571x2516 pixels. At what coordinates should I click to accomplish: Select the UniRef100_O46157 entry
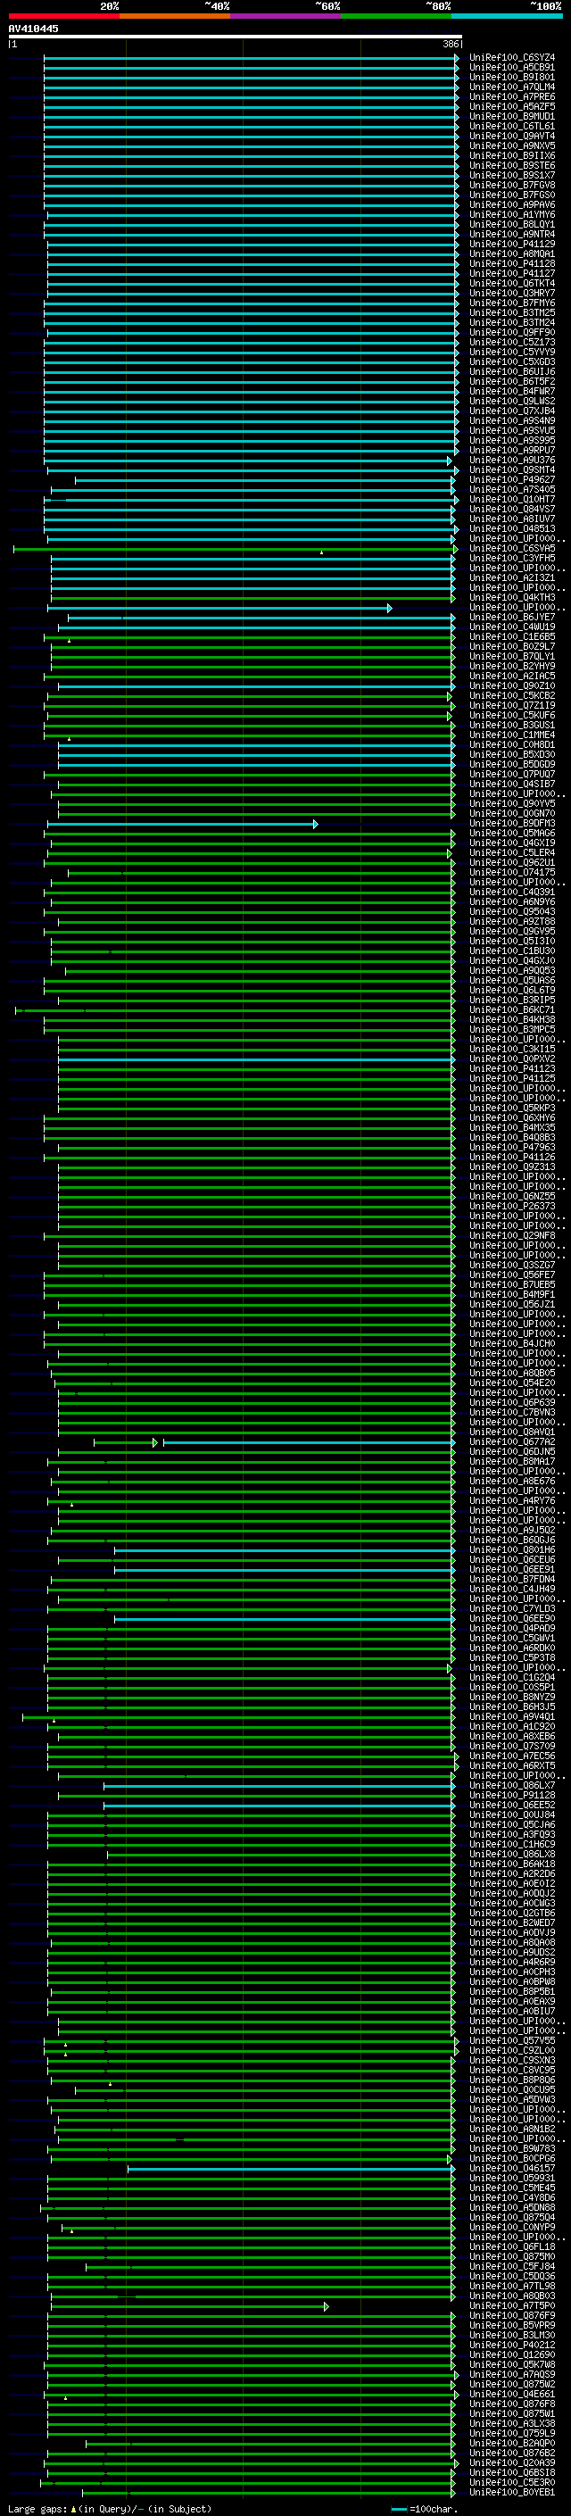click(511, 2168)
